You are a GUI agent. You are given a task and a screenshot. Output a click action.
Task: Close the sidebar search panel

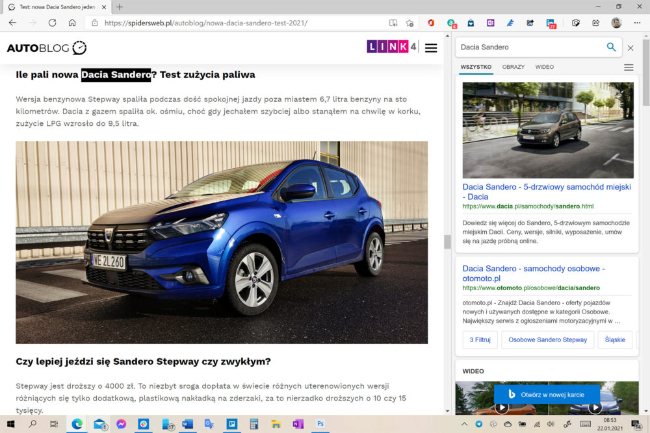click(x=630, y=48)
